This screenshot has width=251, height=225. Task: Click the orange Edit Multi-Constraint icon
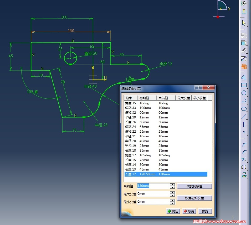244,66
